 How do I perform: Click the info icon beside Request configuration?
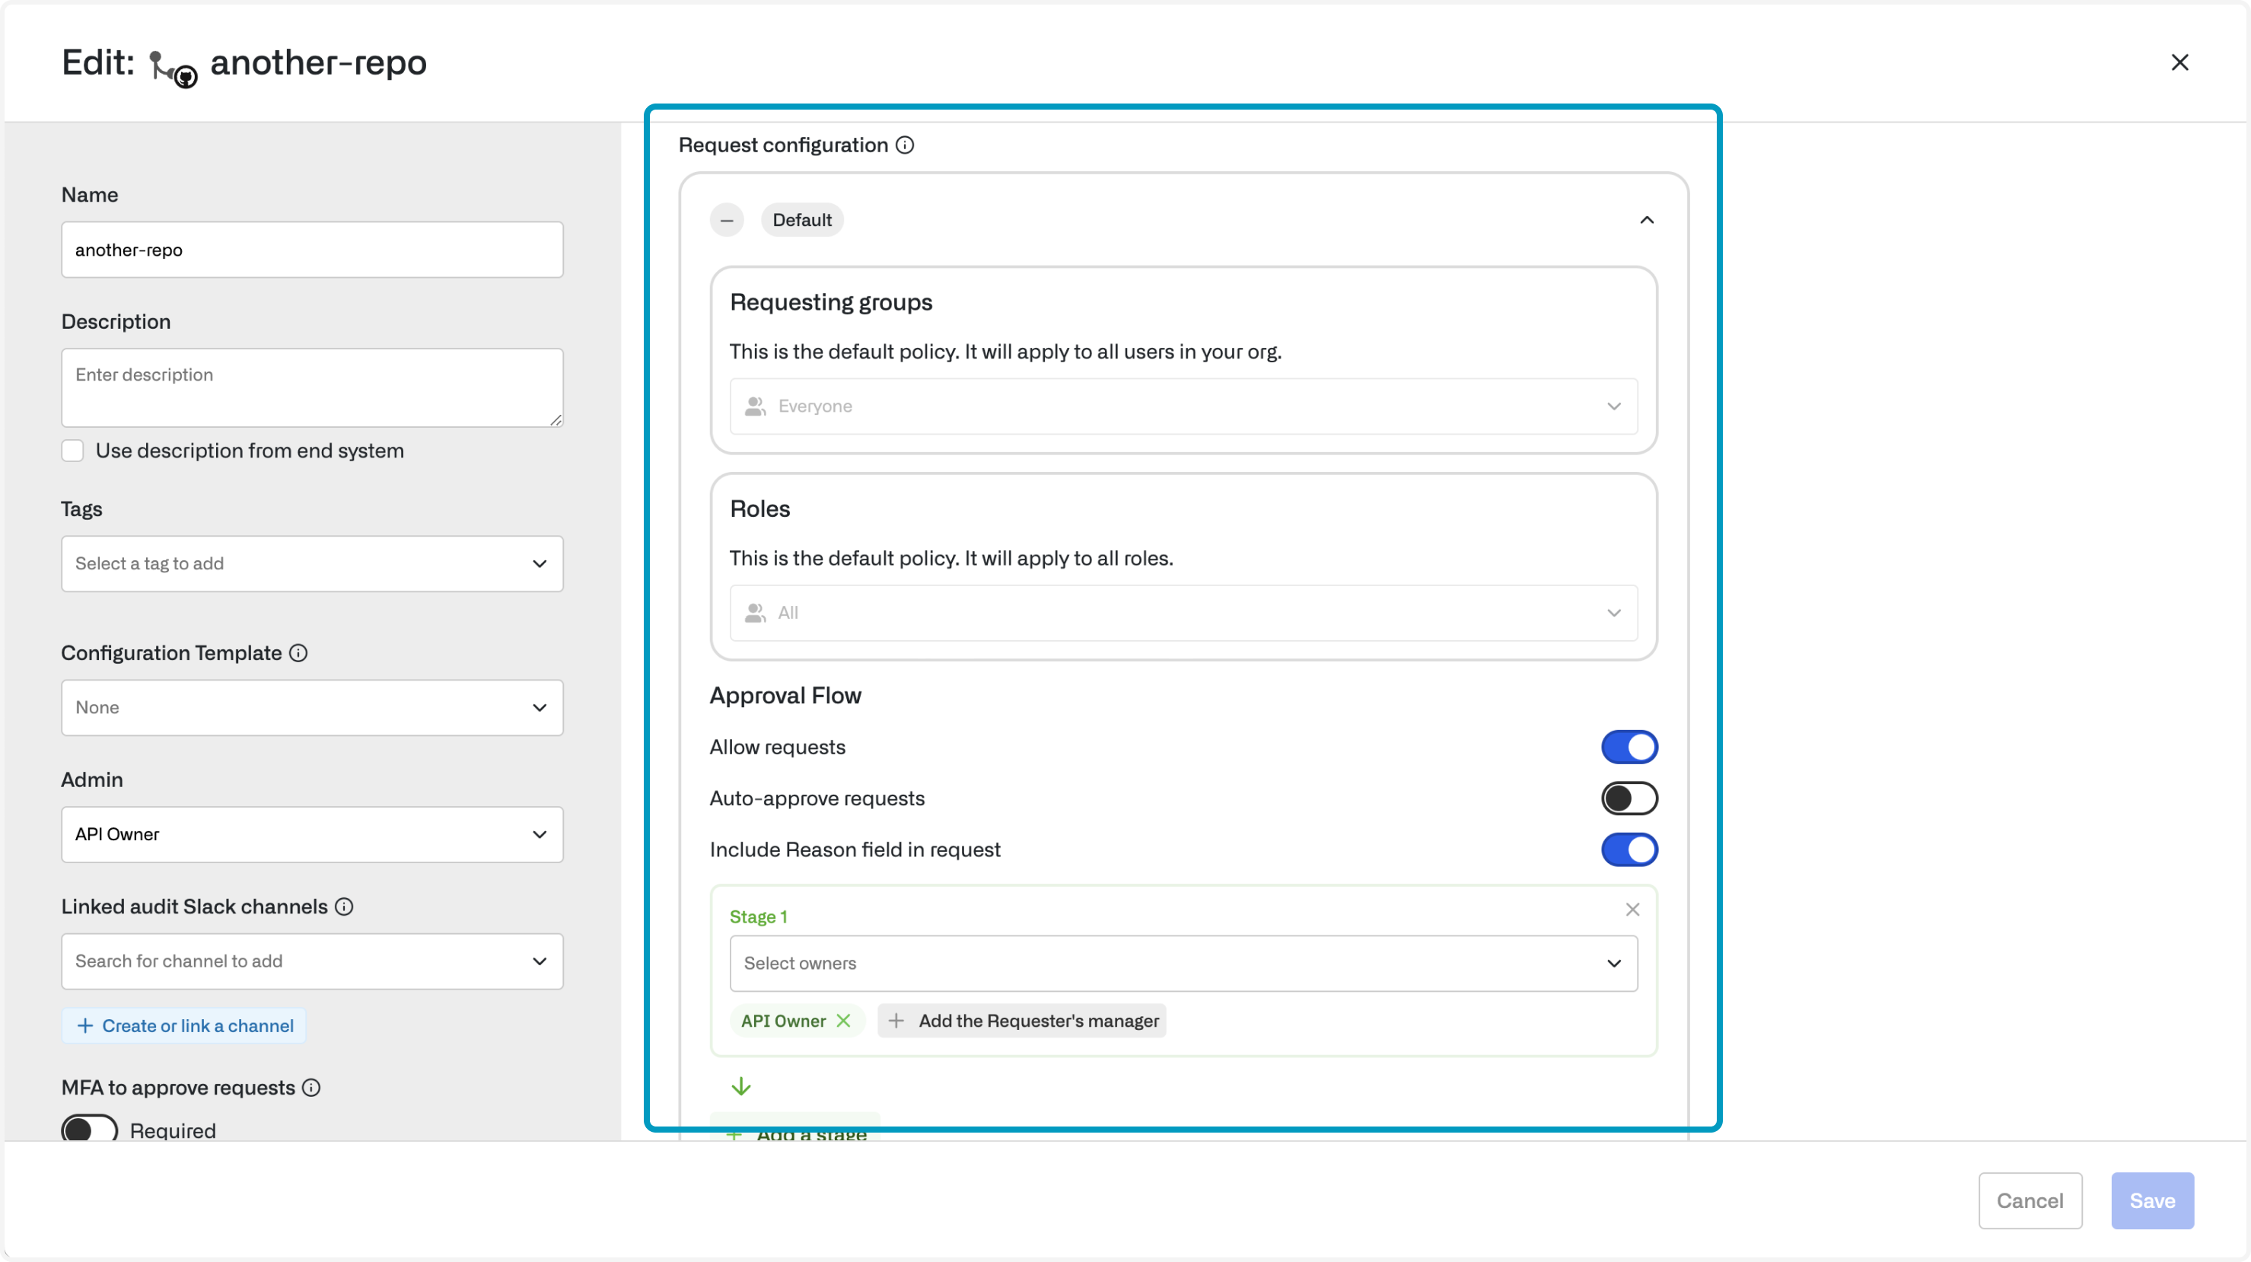pyautogui.click(x=906, y=145)
